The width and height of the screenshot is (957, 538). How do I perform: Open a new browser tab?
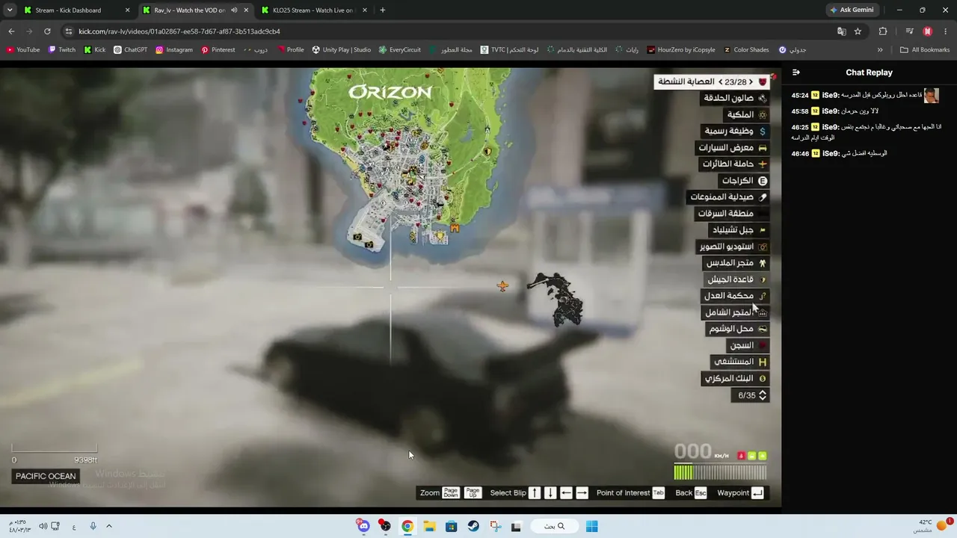383,10
